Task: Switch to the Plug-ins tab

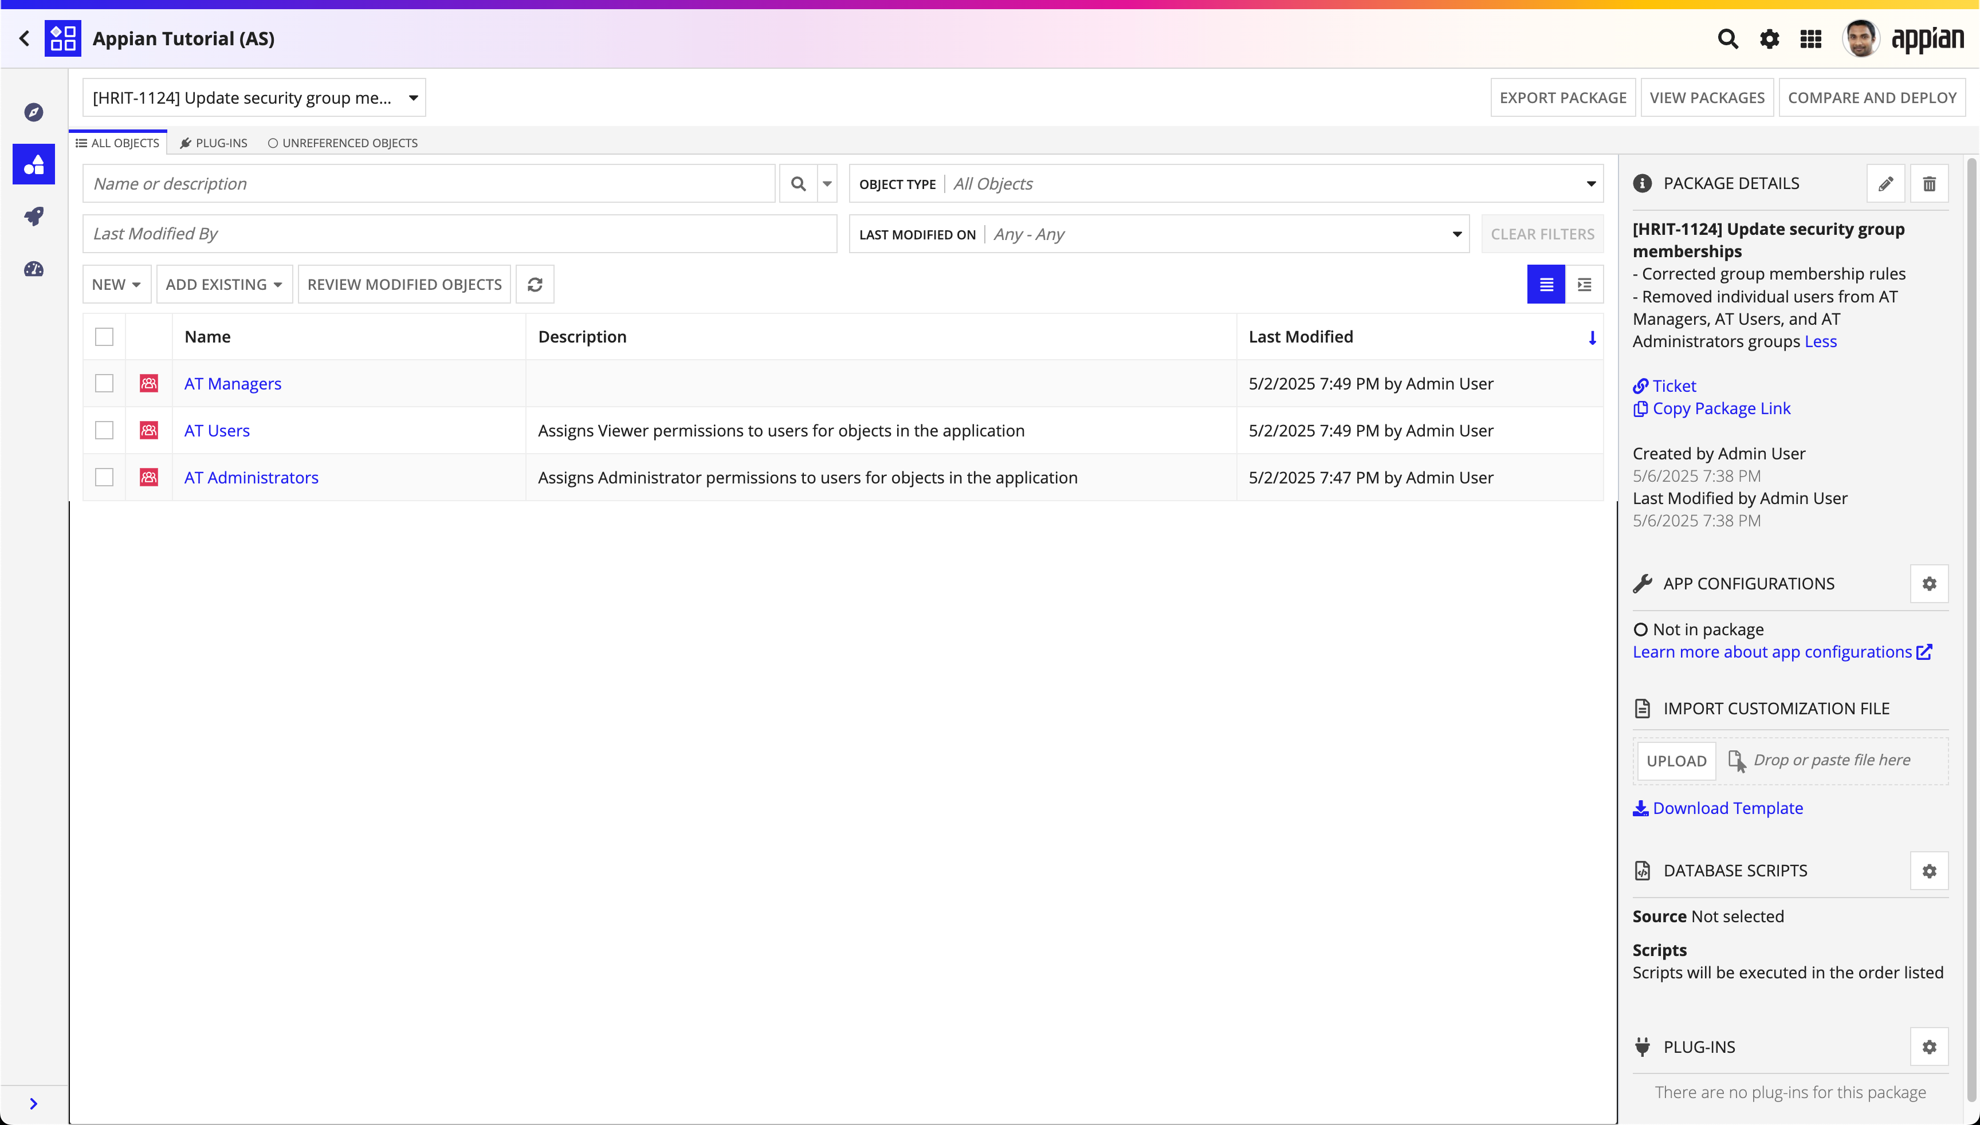Action: pos(214,143)
